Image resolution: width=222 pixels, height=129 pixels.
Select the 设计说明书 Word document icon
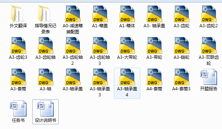tap(45, 109)
